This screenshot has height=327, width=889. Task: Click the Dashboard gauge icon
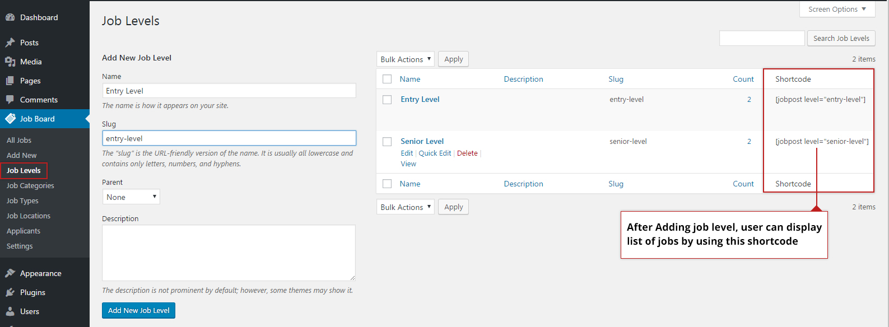tap(10, 17)
